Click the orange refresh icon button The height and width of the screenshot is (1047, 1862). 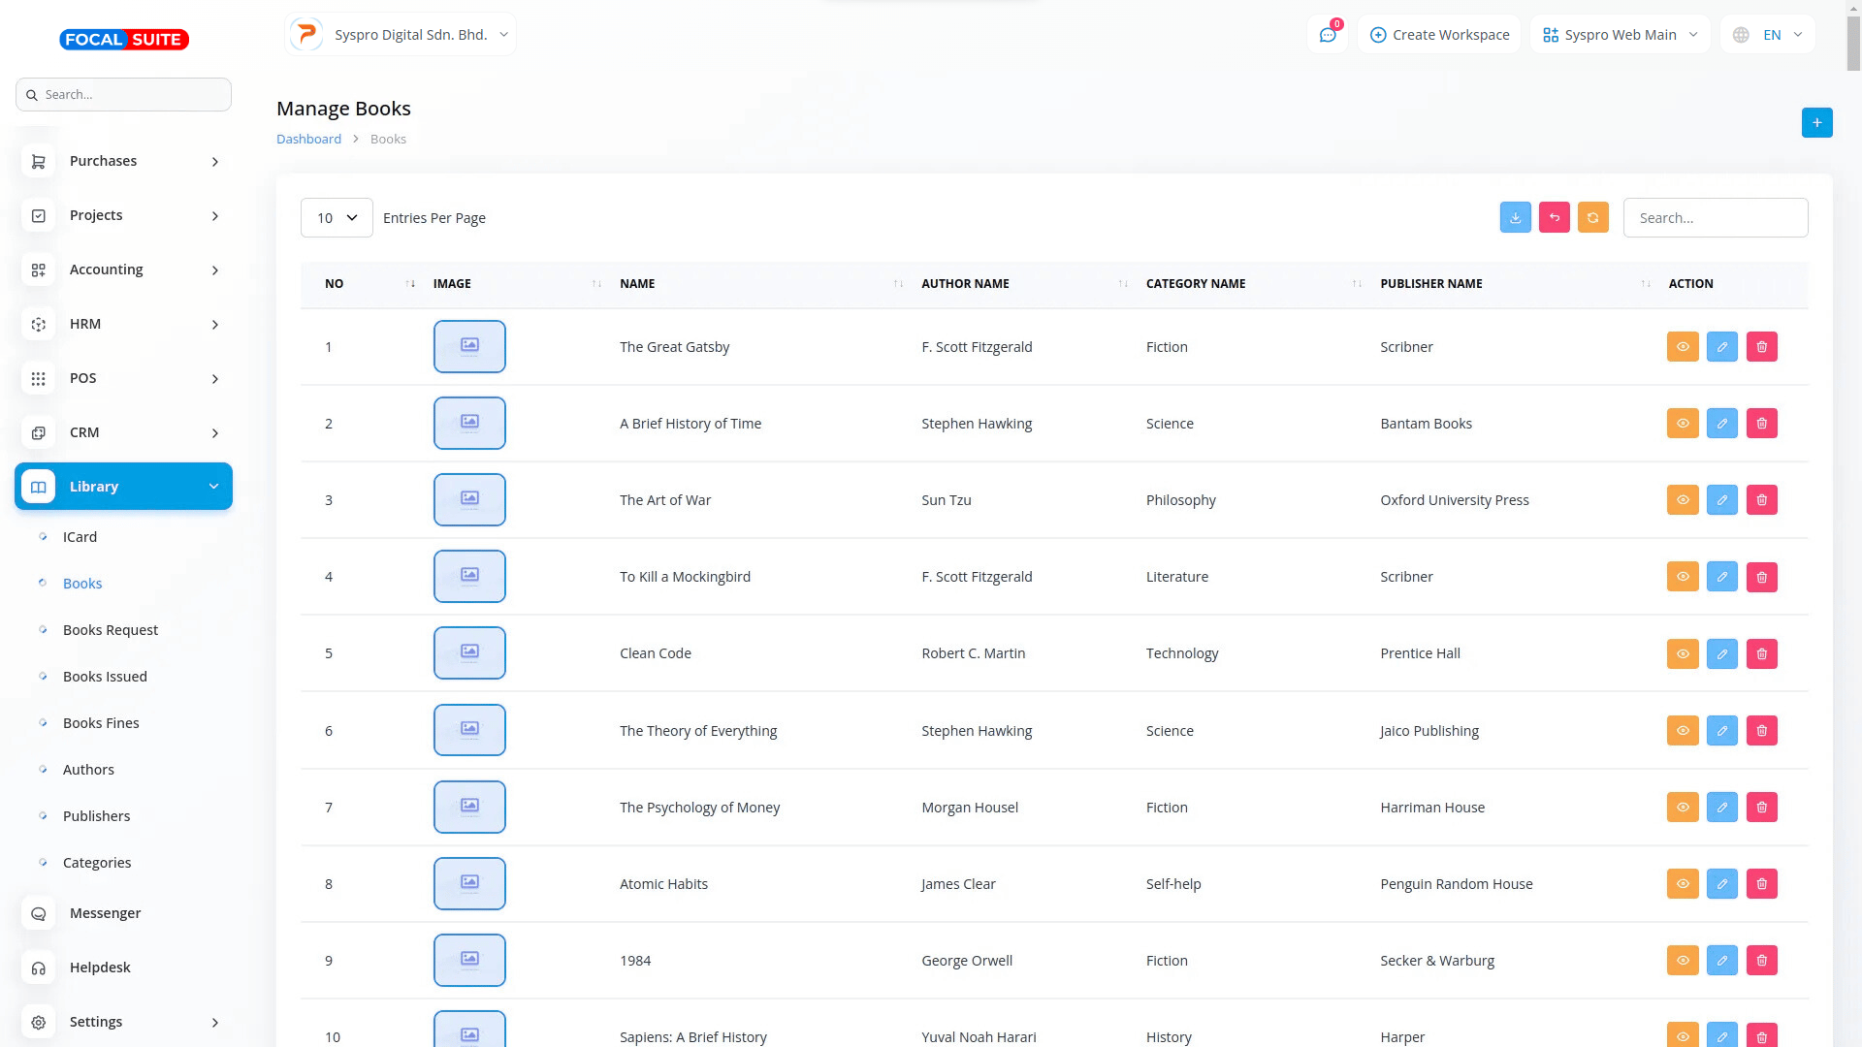tap(1592, 218)
